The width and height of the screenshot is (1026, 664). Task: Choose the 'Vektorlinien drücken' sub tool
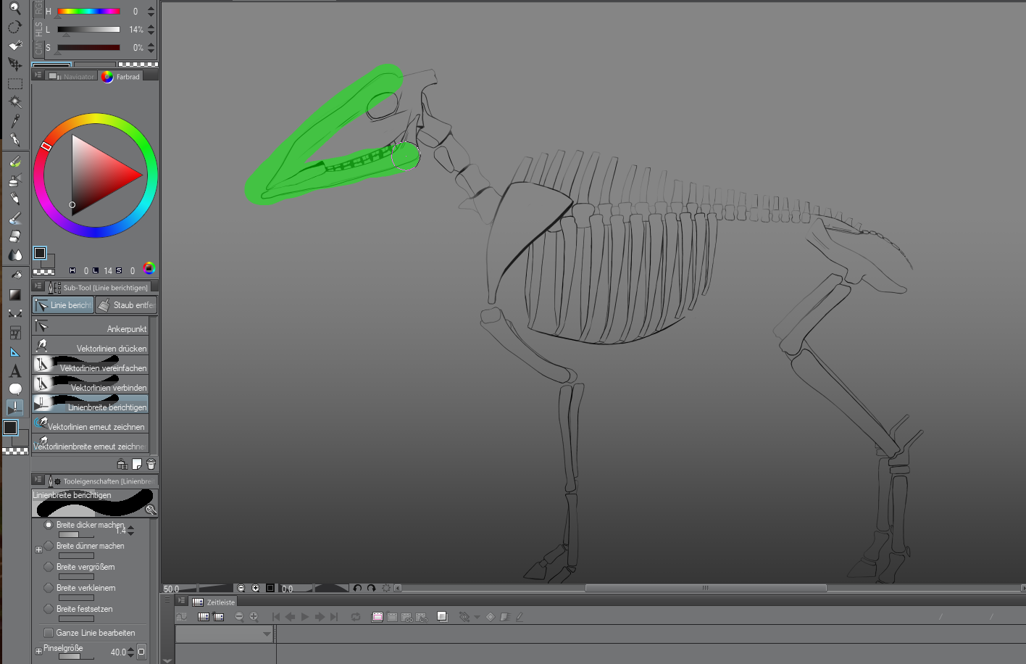91,346
